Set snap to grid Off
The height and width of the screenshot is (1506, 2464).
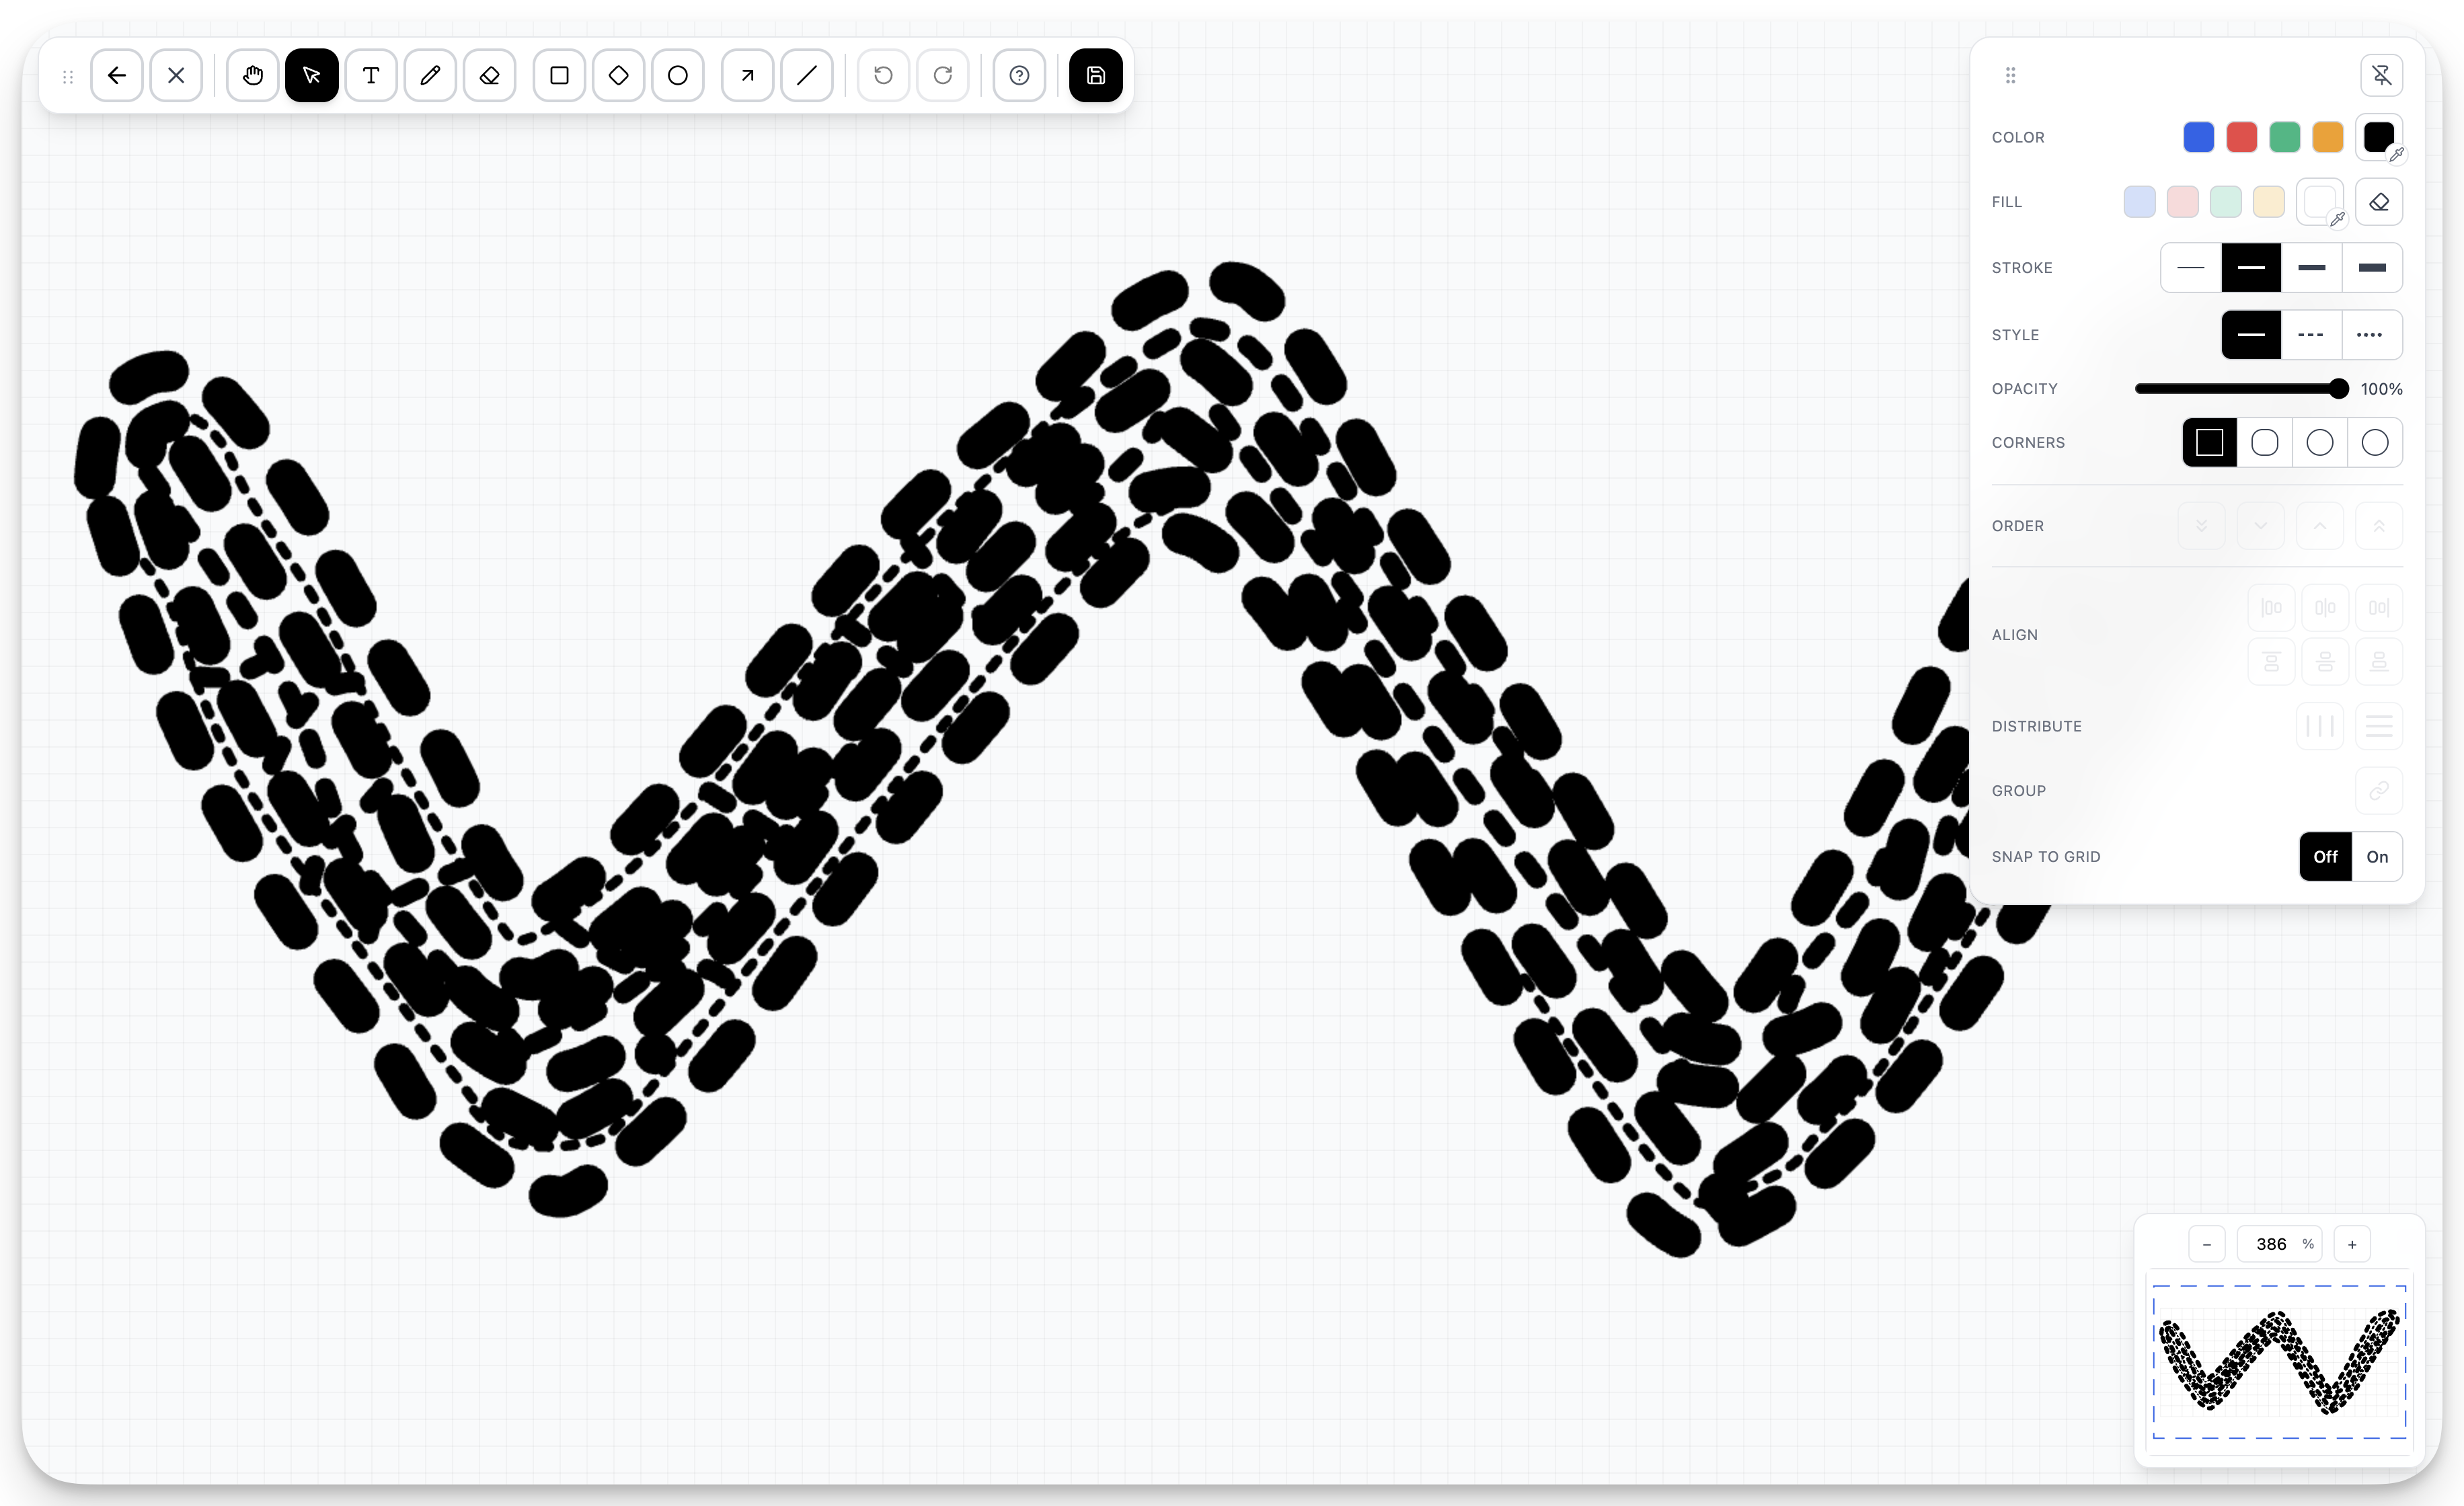[2325, 857]
